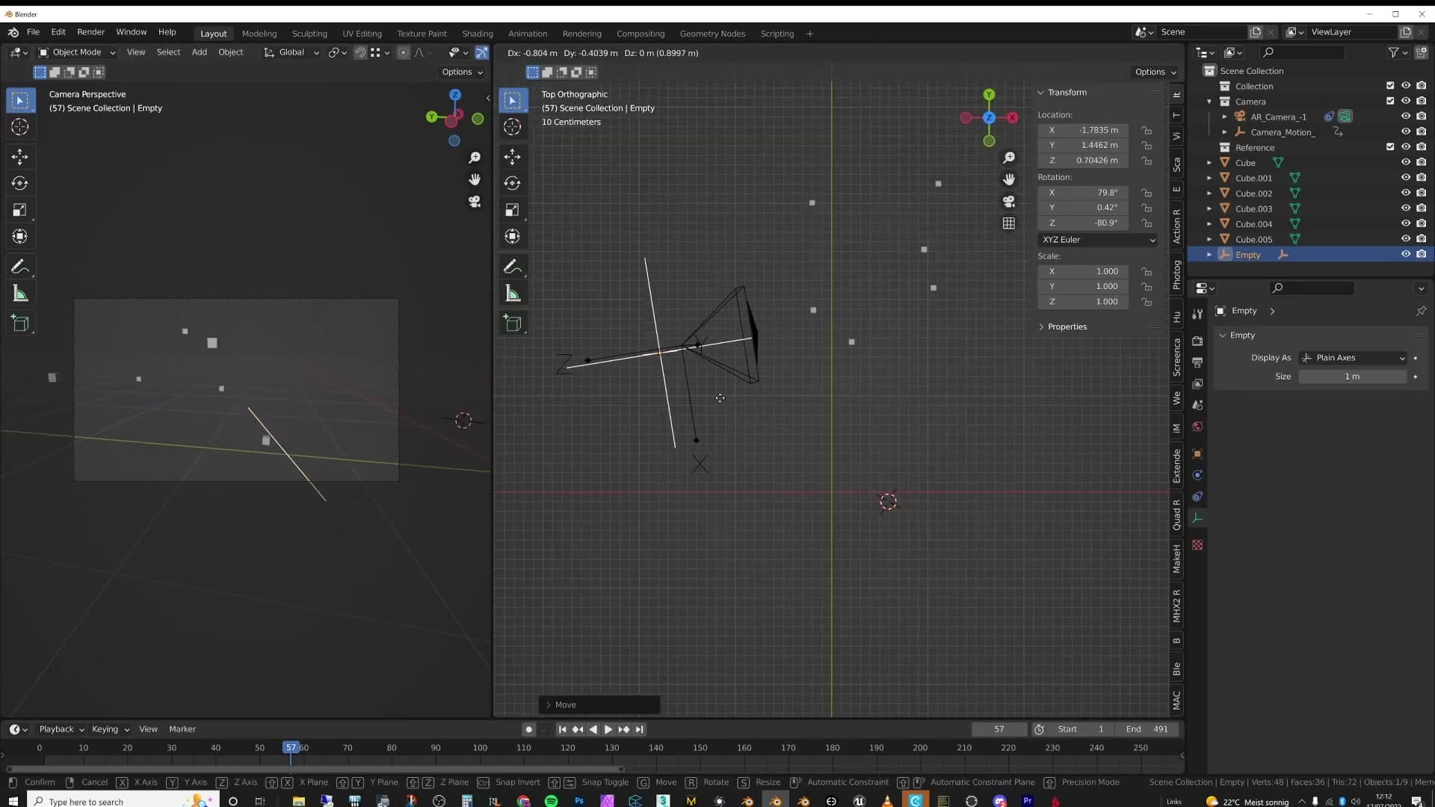Toggle camera view icon in top orthographic viewport

click(x=1009, y=202)
